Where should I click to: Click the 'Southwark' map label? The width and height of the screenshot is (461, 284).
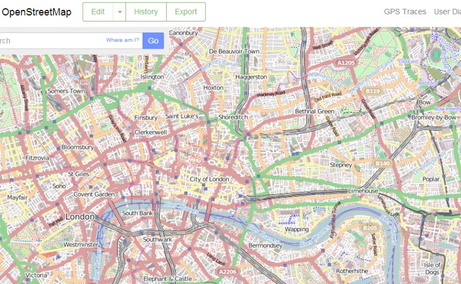158,239
